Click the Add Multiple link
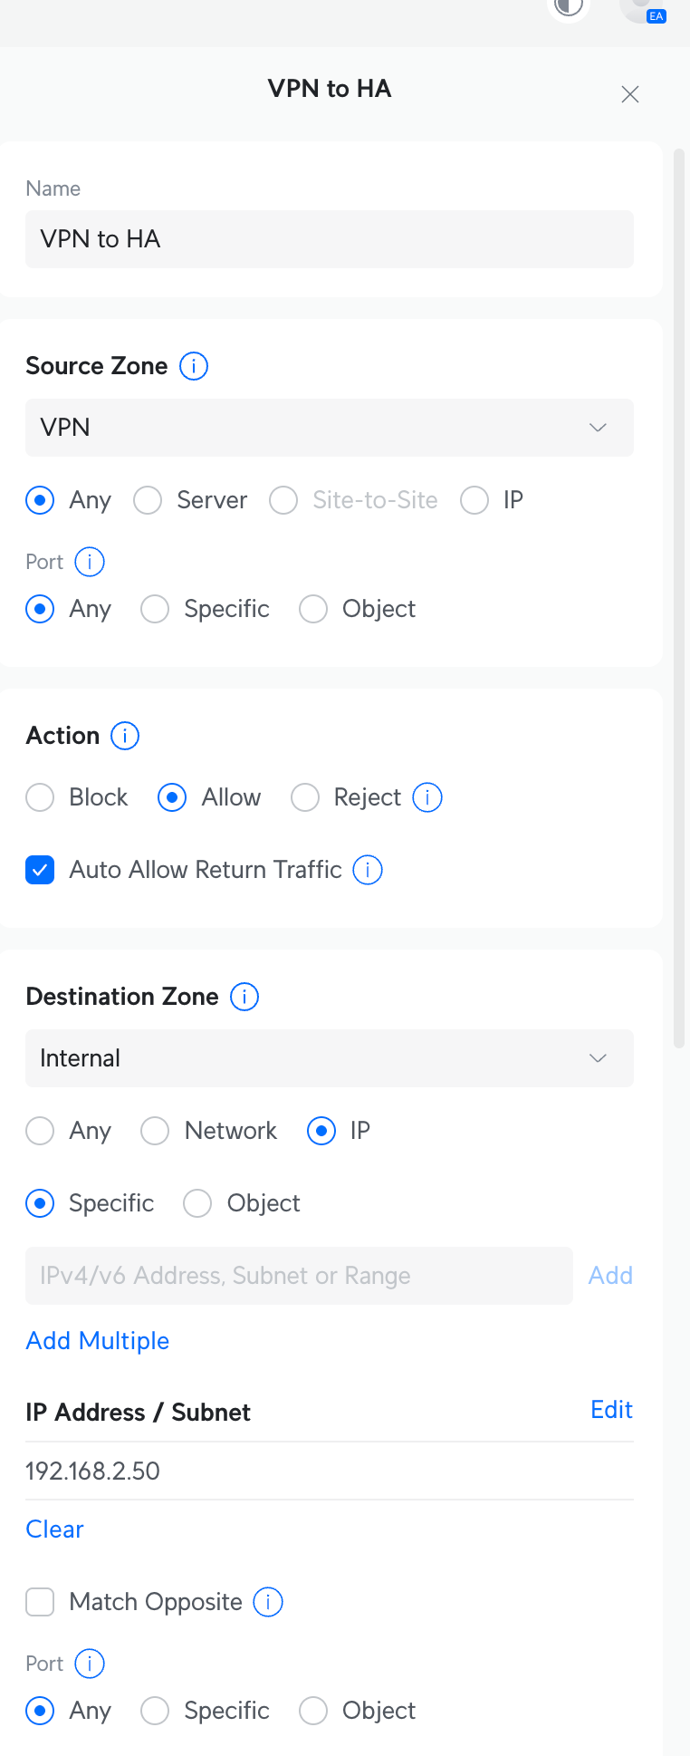This screenshot has height=1756, width=690. pyautogui.click(x=98, y=1341)
